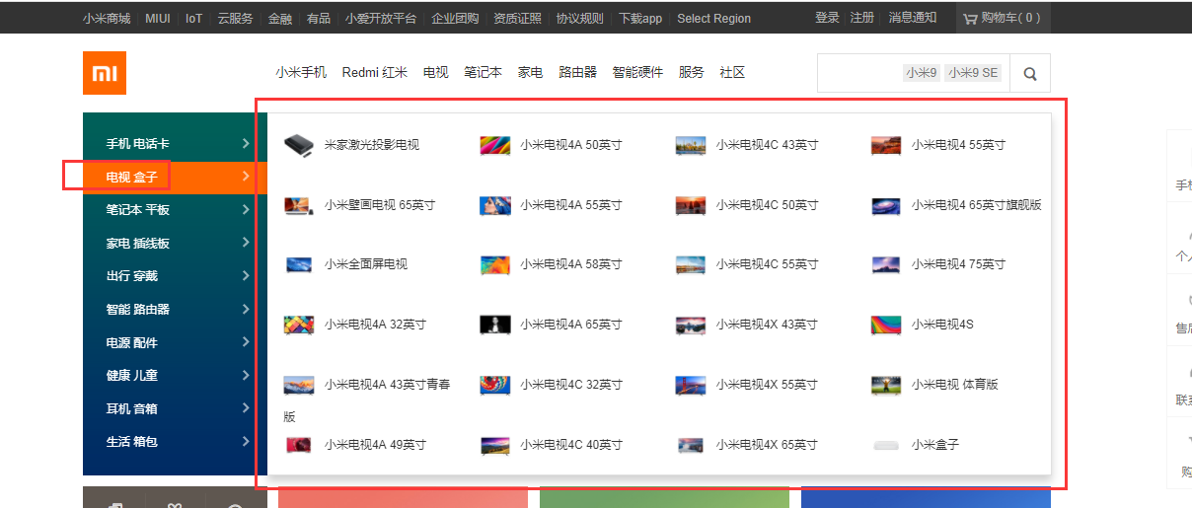Open 小米电视 体育版
The height and width of the screenshot is (508, 1192).
(955, 385)
